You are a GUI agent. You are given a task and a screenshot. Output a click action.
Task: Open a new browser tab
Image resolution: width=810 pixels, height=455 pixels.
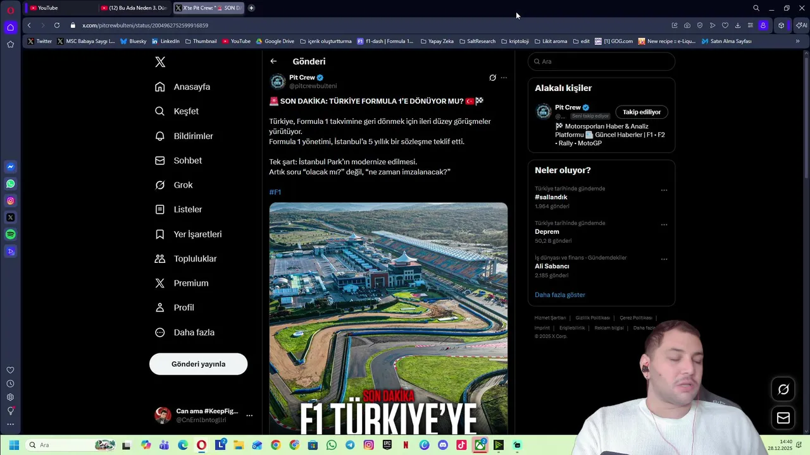tap(251, 8)
